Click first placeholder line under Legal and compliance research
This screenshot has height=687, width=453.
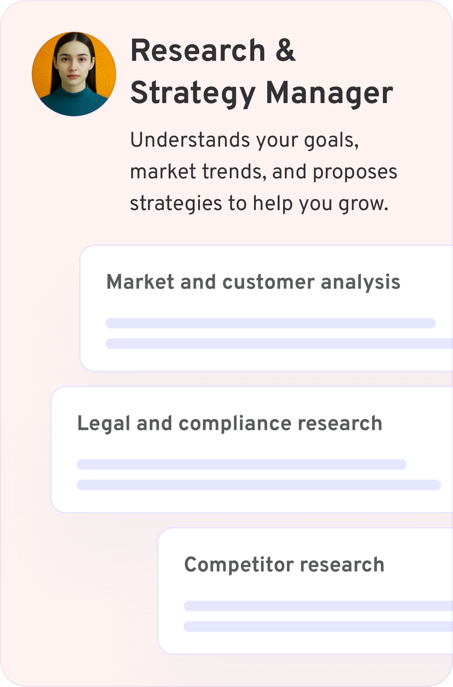click(x=241, y=465)
